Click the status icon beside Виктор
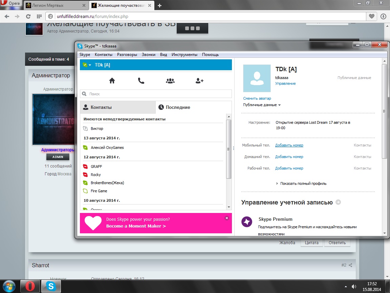 [85, 129]
